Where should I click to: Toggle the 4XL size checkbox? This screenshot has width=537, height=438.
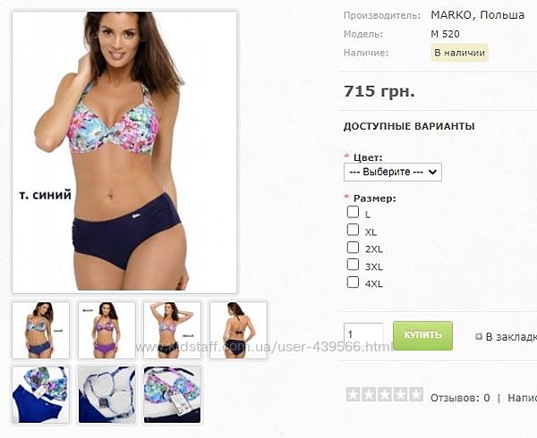coord(353,282)
